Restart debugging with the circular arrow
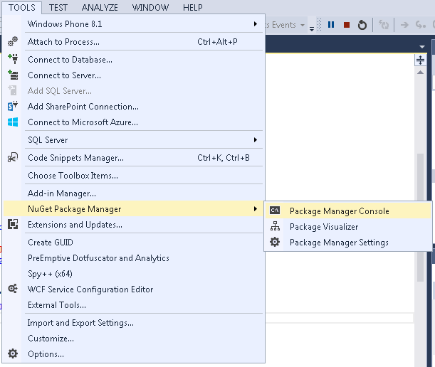The image size is (435, 367). click(x=362, y=25)
